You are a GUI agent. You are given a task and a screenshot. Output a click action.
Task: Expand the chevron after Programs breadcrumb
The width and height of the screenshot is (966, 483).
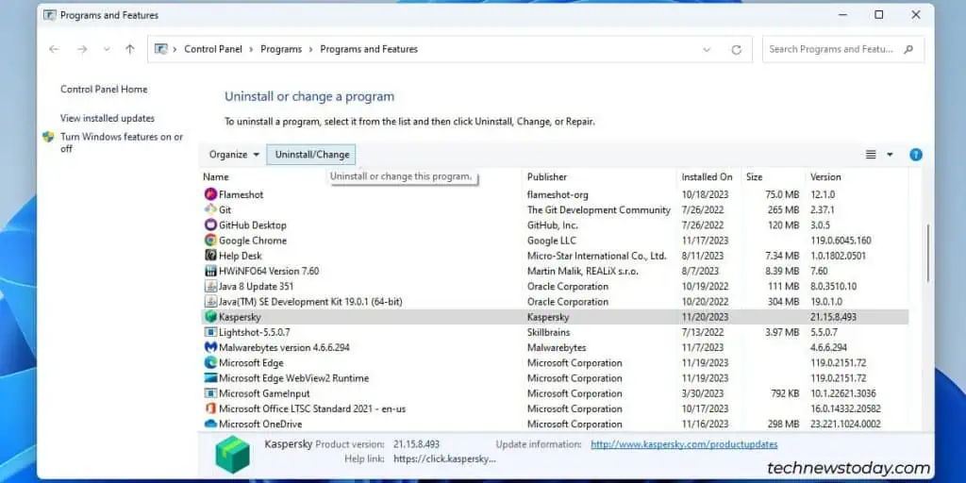(311, 49)
